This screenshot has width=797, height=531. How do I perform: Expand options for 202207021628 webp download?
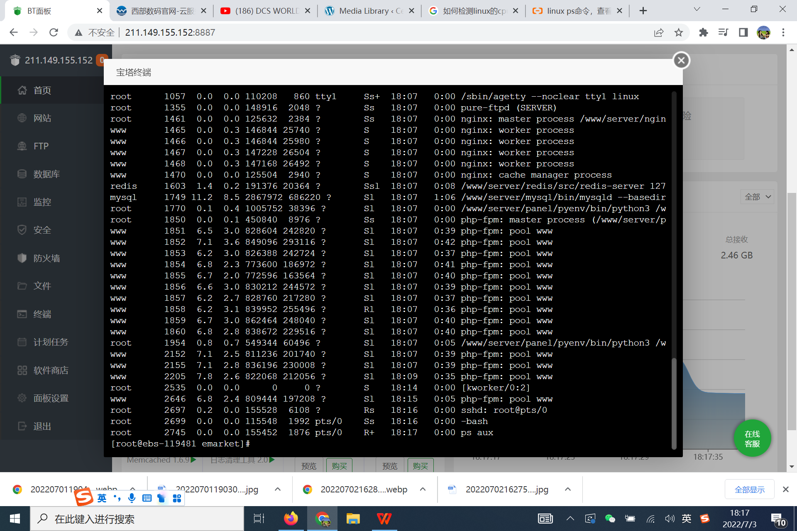coord(423,489)
